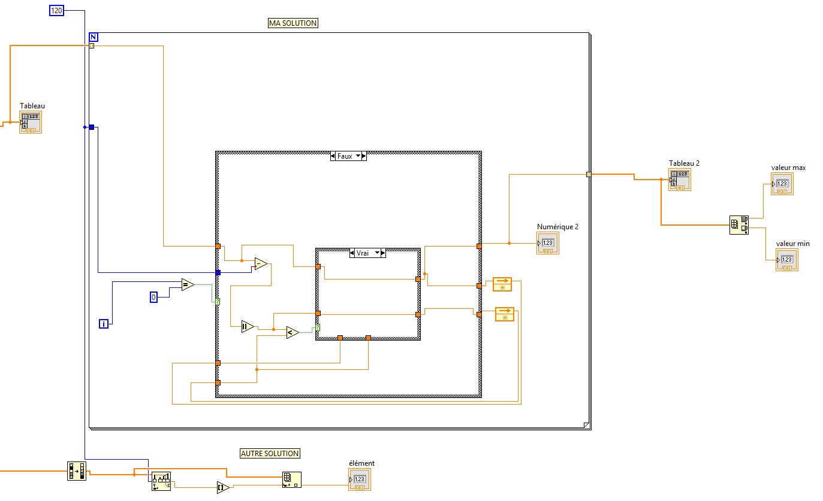Go to previous case of Faux structure
Viewport: 823px width, 501px height.
point(333,156)
